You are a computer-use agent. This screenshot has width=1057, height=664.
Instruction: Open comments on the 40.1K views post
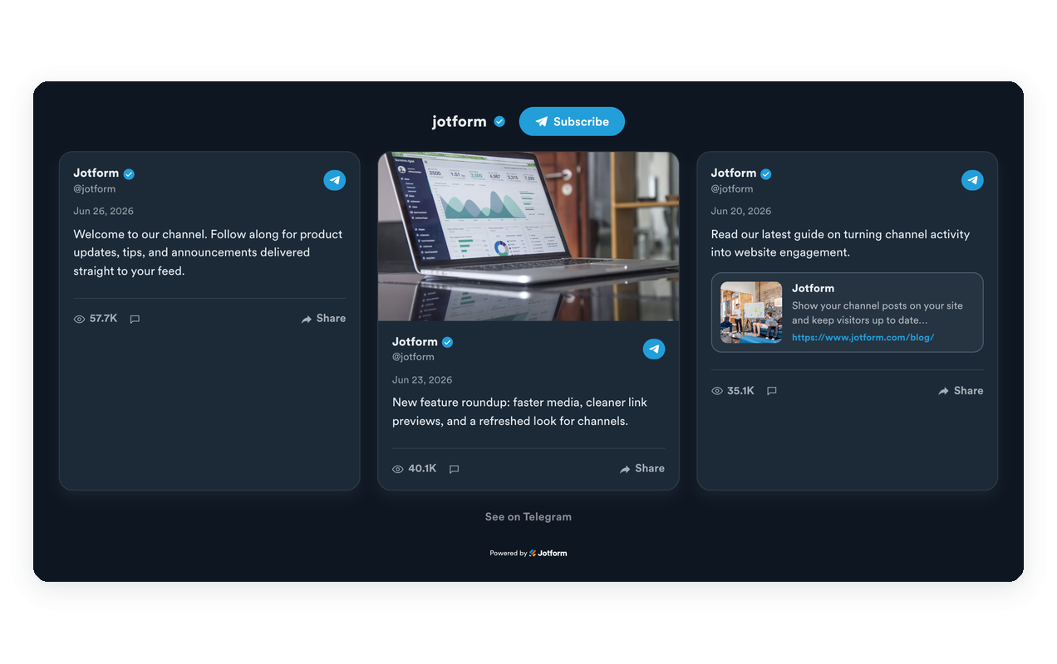454,469
